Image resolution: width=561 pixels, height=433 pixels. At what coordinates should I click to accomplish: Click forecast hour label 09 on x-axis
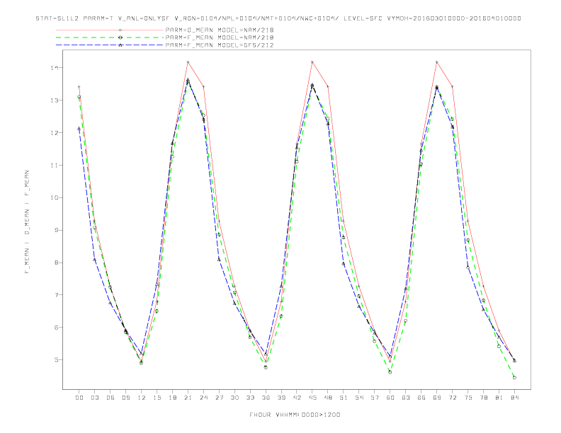tap(125, 398)
